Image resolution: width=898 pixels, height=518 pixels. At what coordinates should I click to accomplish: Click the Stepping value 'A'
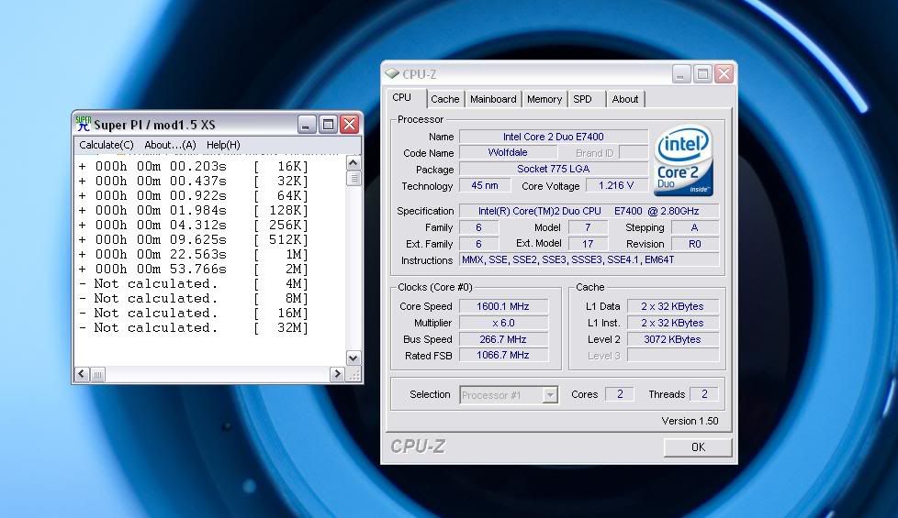695,227
